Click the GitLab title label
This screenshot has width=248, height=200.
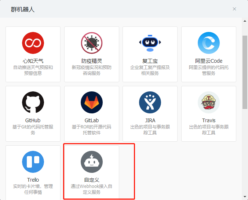(92, 120)
